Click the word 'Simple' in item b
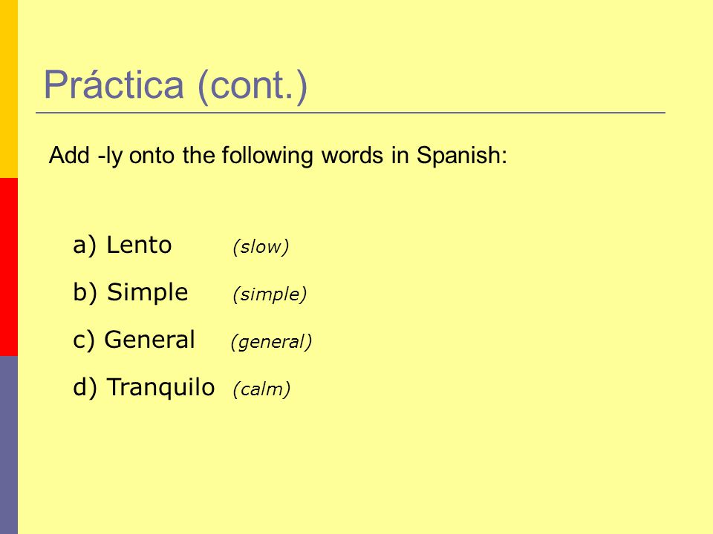The image size is (713, 534). pos(147,293)
